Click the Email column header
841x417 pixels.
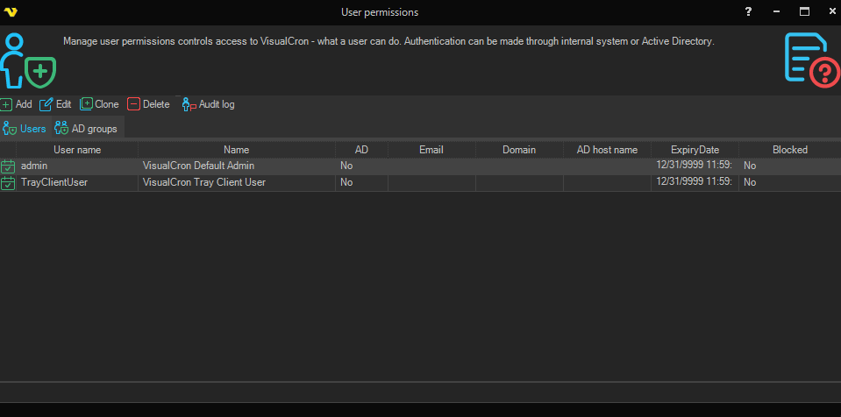click(431, 150)
